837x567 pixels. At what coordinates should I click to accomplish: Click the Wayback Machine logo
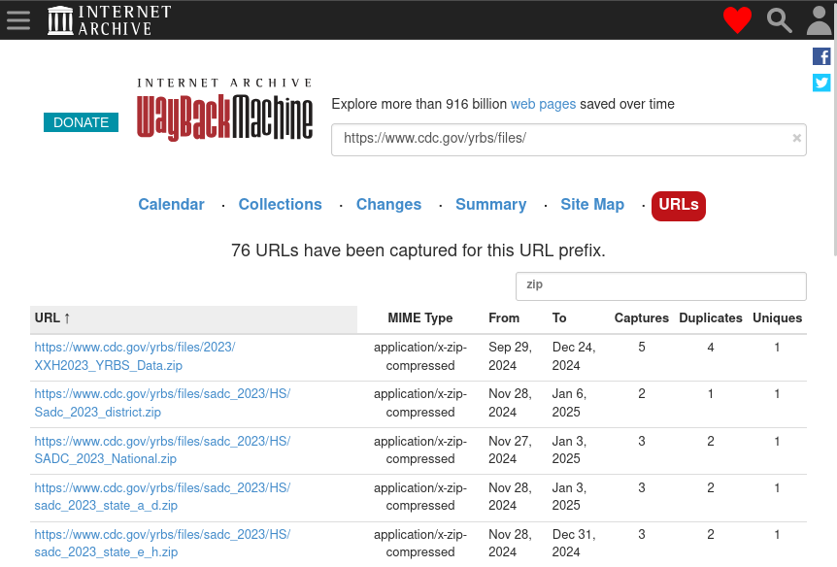click(224, 111)
